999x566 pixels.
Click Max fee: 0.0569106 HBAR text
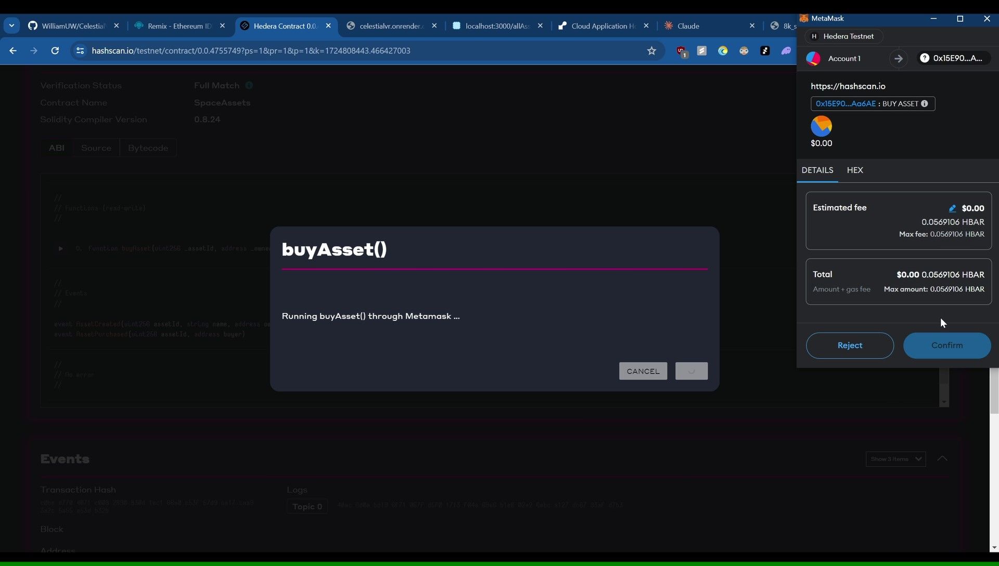(x=942, y=234)
